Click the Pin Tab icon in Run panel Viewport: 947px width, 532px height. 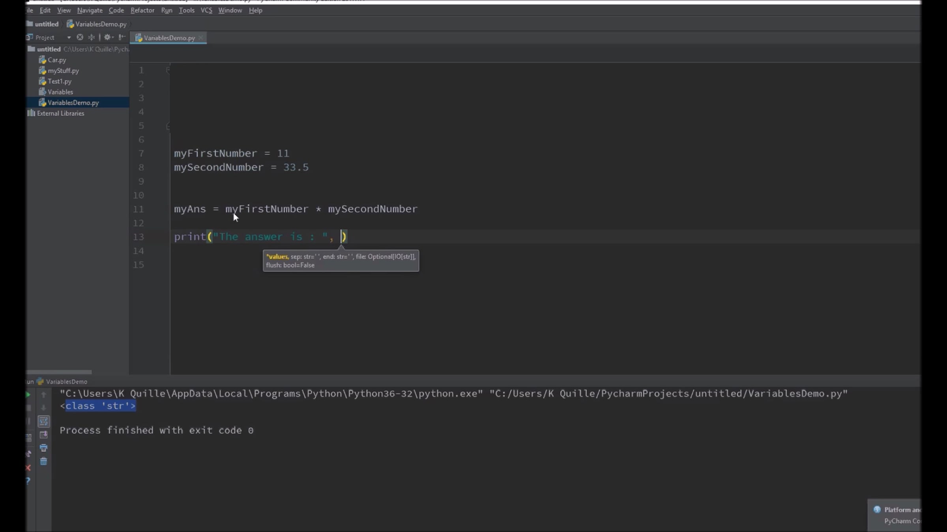point(28,454)
